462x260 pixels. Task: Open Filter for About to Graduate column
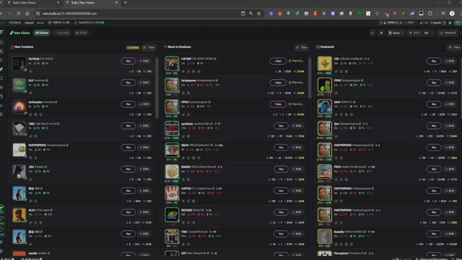(x=302, y=47)
